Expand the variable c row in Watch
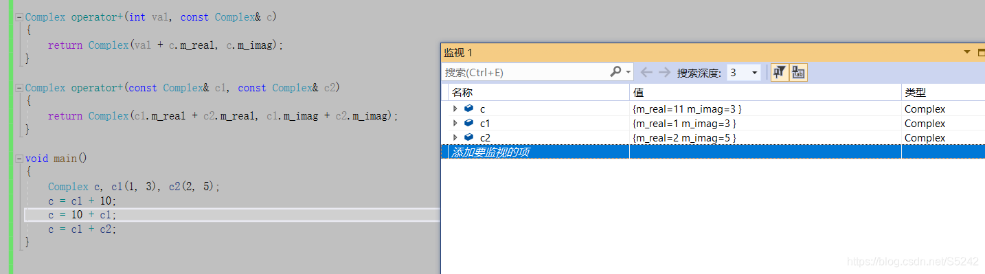The height and width of the screenshot is (274, 985). click(455, 109)
